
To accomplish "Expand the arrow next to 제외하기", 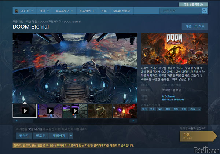I will pos(71,136).
